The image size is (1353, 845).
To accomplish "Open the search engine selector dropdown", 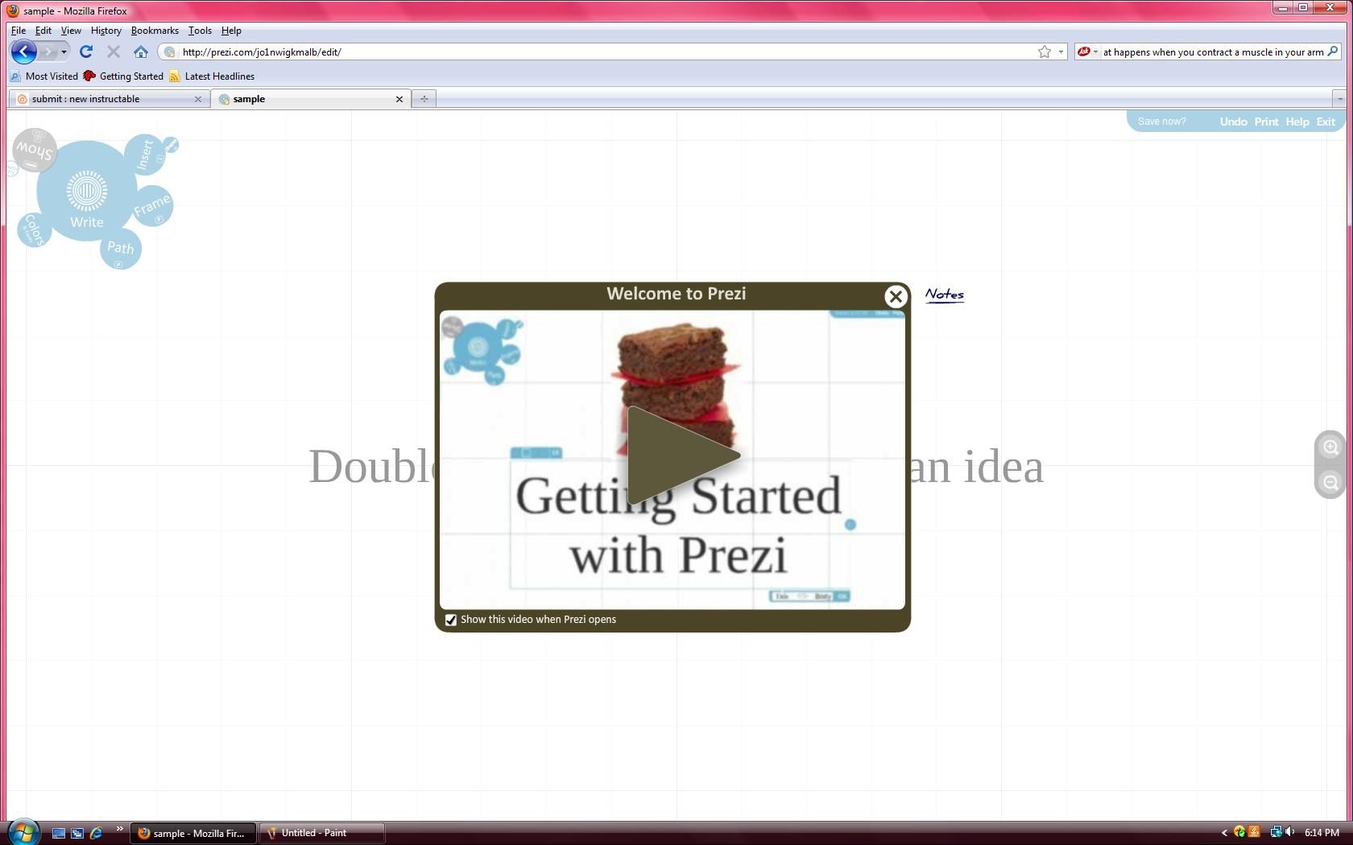I will pos(1095,52).
